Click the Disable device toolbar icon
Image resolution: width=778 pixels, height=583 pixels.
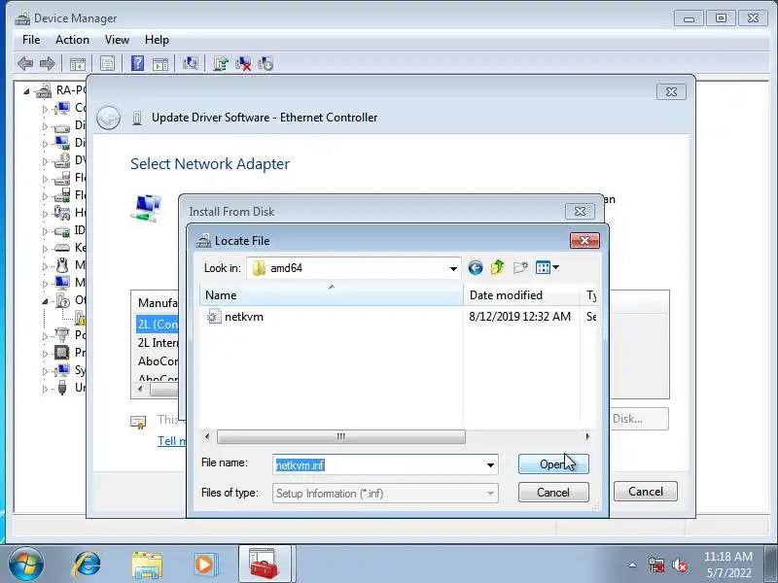point(265,63)
